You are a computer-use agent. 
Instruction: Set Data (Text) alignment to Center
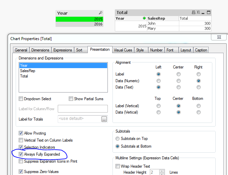(x=178, y=87)
